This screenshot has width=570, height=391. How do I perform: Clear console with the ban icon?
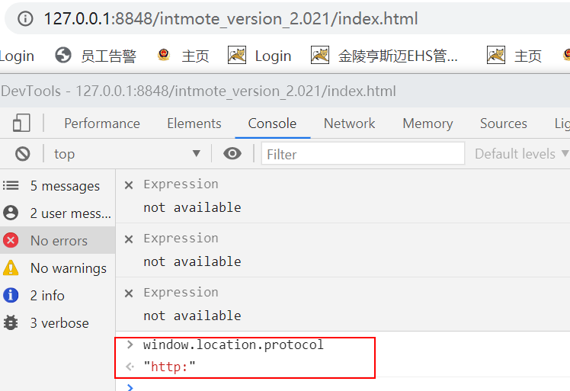point(23,154)
